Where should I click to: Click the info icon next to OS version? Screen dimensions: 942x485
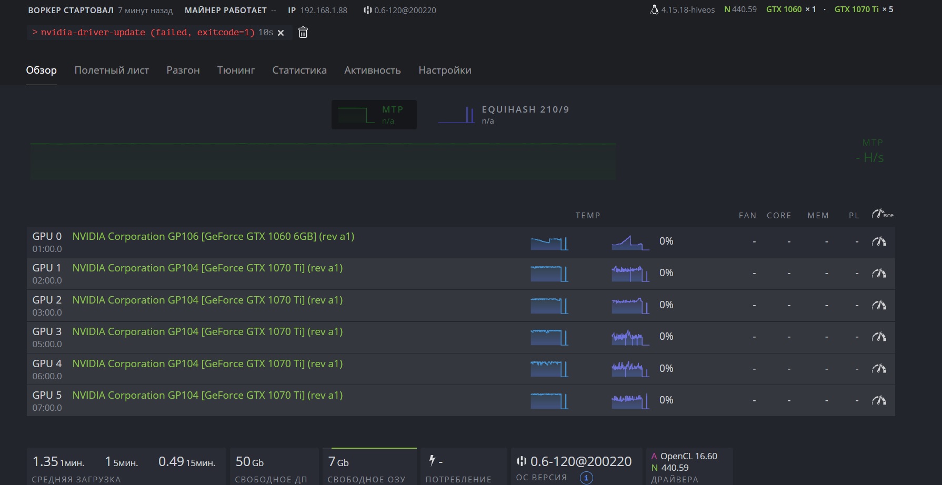[x=586, y=478]
